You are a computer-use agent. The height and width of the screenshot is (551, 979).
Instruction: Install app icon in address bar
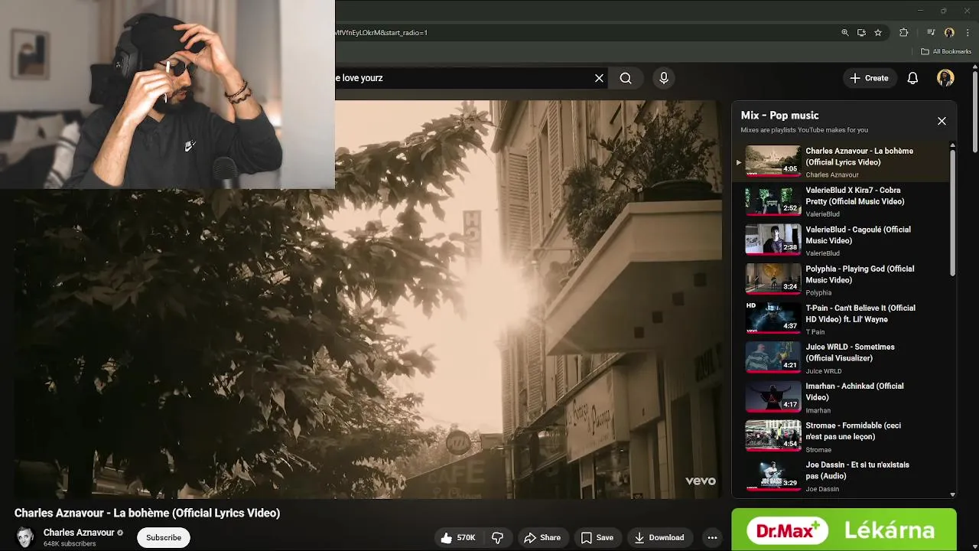861,33
